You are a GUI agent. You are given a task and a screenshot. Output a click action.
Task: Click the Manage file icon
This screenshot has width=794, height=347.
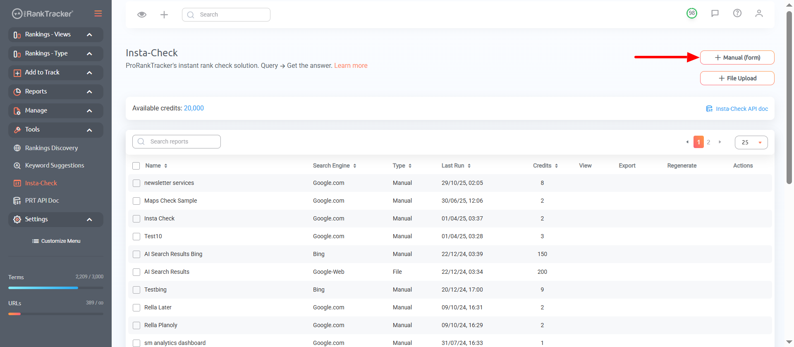(17, 111)
